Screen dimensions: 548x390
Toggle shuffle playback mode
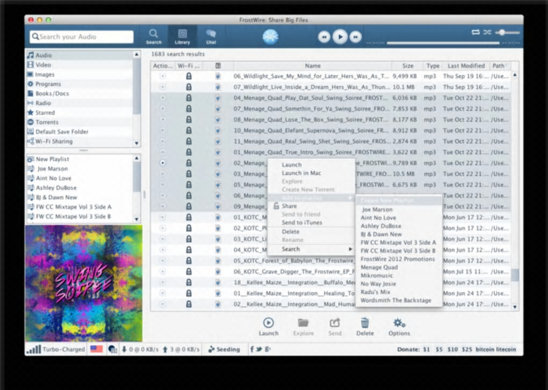coord(487,32)
